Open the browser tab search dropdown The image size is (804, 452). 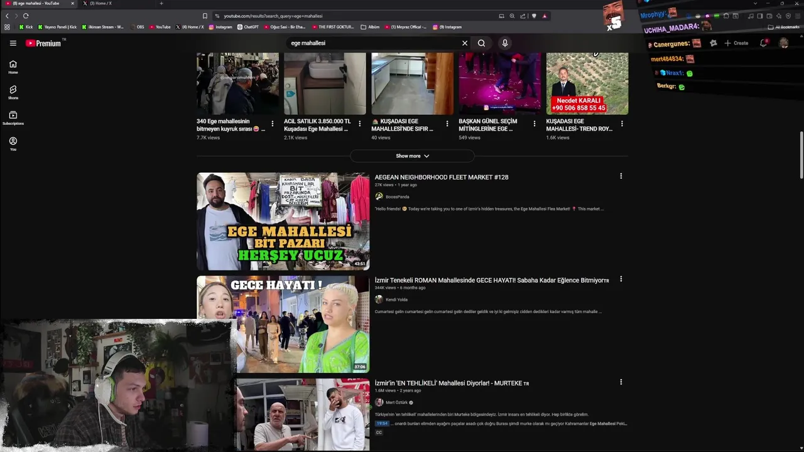point(756,3)
